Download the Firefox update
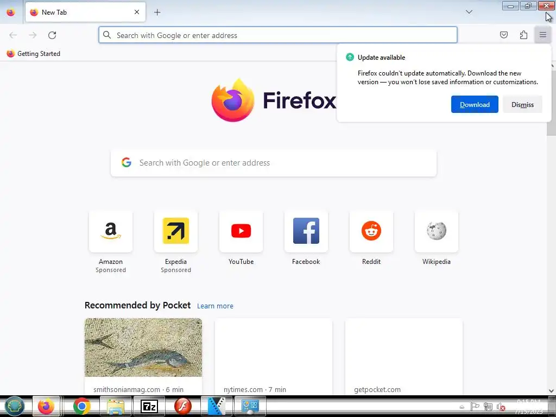The image size is (556, 417). coord(475,104)
